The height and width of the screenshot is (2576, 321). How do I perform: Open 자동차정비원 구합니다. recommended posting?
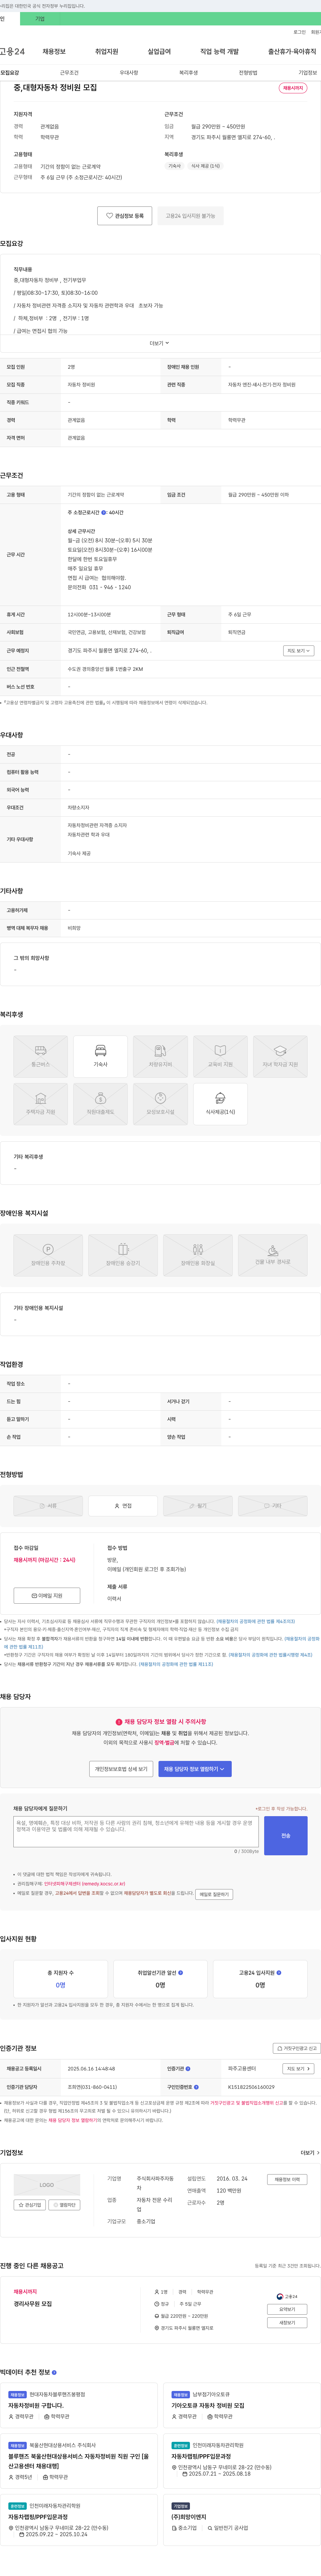pyautogui.click(x=36, y=2406)
